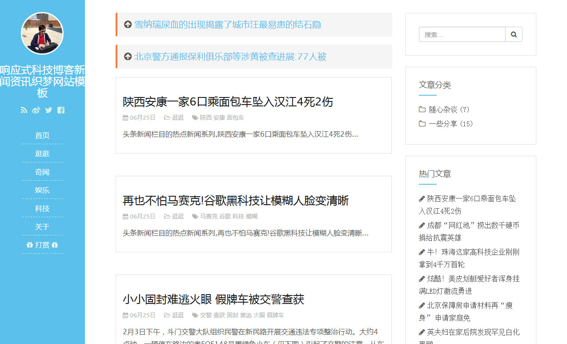Screen dimensions: 567x344
Task: Open the article 再也不怕马赛克 谷歌黑科技
Action: pyautogui.click(x=235, y=201)
